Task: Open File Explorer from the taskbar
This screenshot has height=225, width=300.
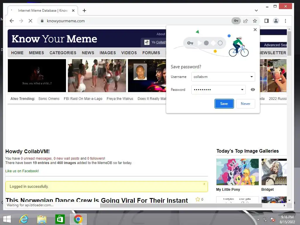Action: pyautogui.click(x=42, y=219)
